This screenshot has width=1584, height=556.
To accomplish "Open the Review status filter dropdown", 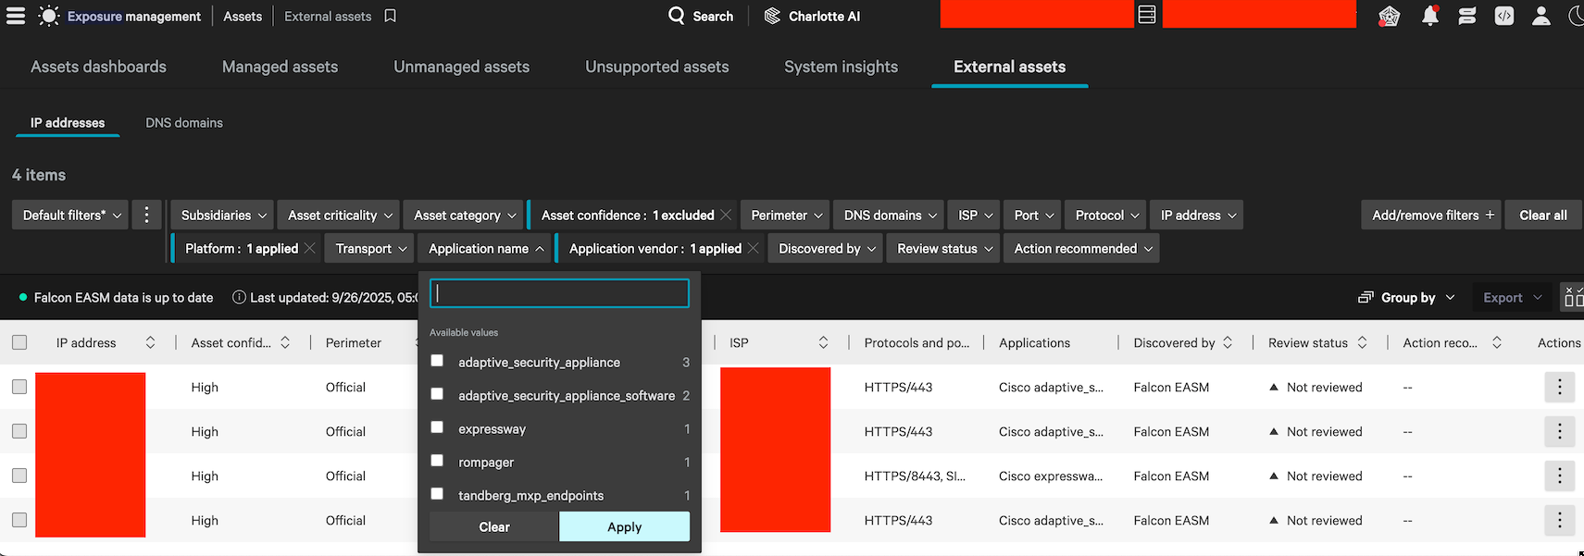I will pos(943,248).
